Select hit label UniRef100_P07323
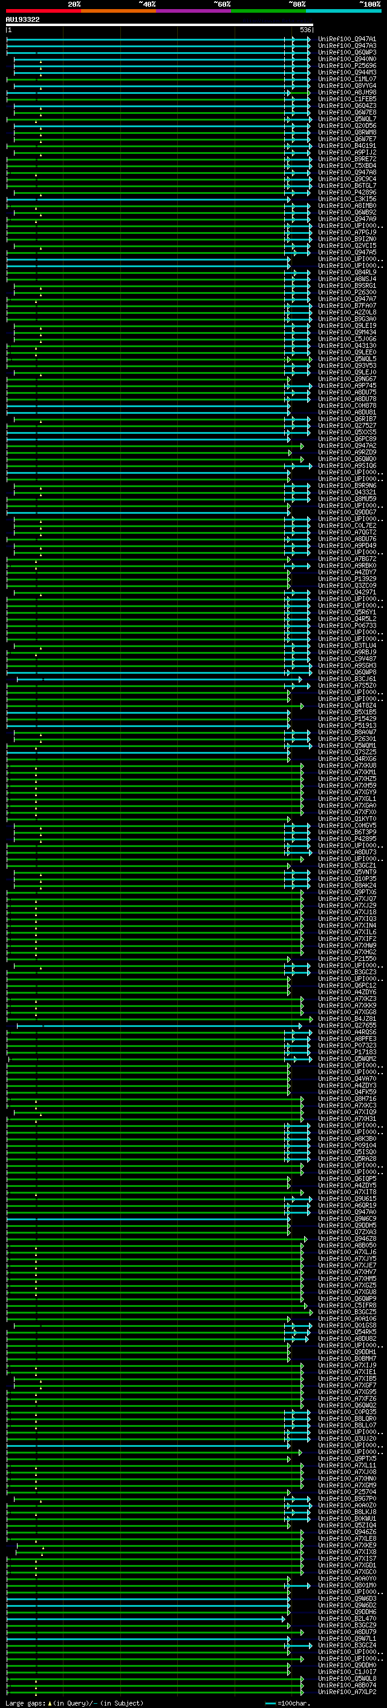Screen dimensions: 387x1708 pos(346,1046)
